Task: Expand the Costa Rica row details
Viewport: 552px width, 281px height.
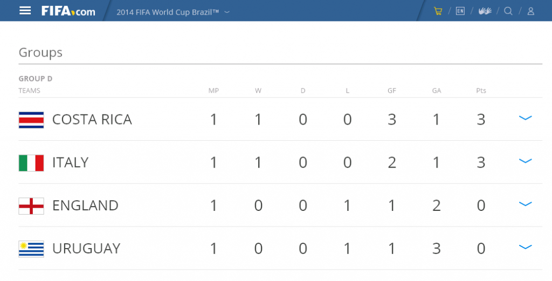Action: 525,118
